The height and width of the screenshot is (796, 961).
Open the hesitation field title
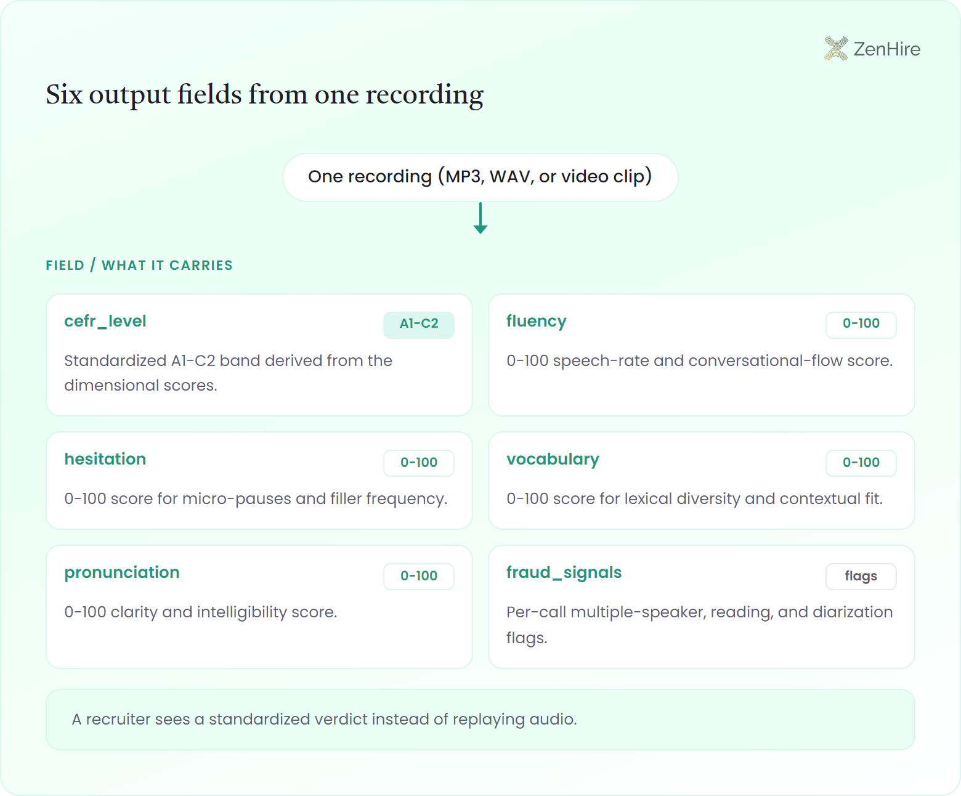click(x=105, y=459)
